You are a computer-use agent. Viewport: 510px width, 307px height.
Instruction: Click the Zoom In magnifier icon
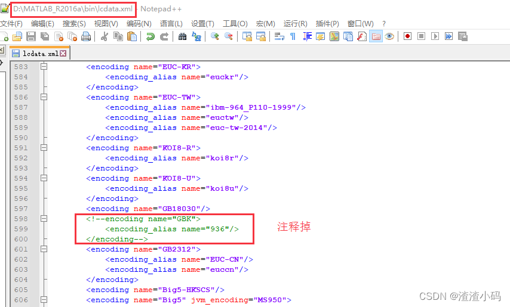[x=214, y=36]
